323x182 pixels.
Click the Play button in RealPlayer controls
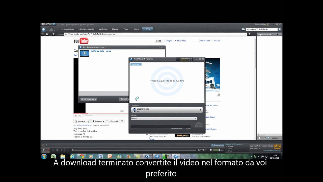(44, 150)
